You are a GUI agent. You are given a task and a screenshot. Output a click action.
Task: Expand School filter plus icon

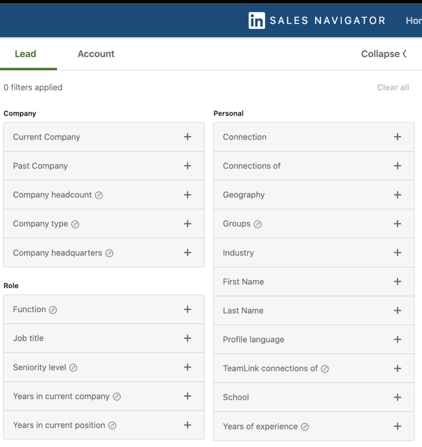[398, 397]
